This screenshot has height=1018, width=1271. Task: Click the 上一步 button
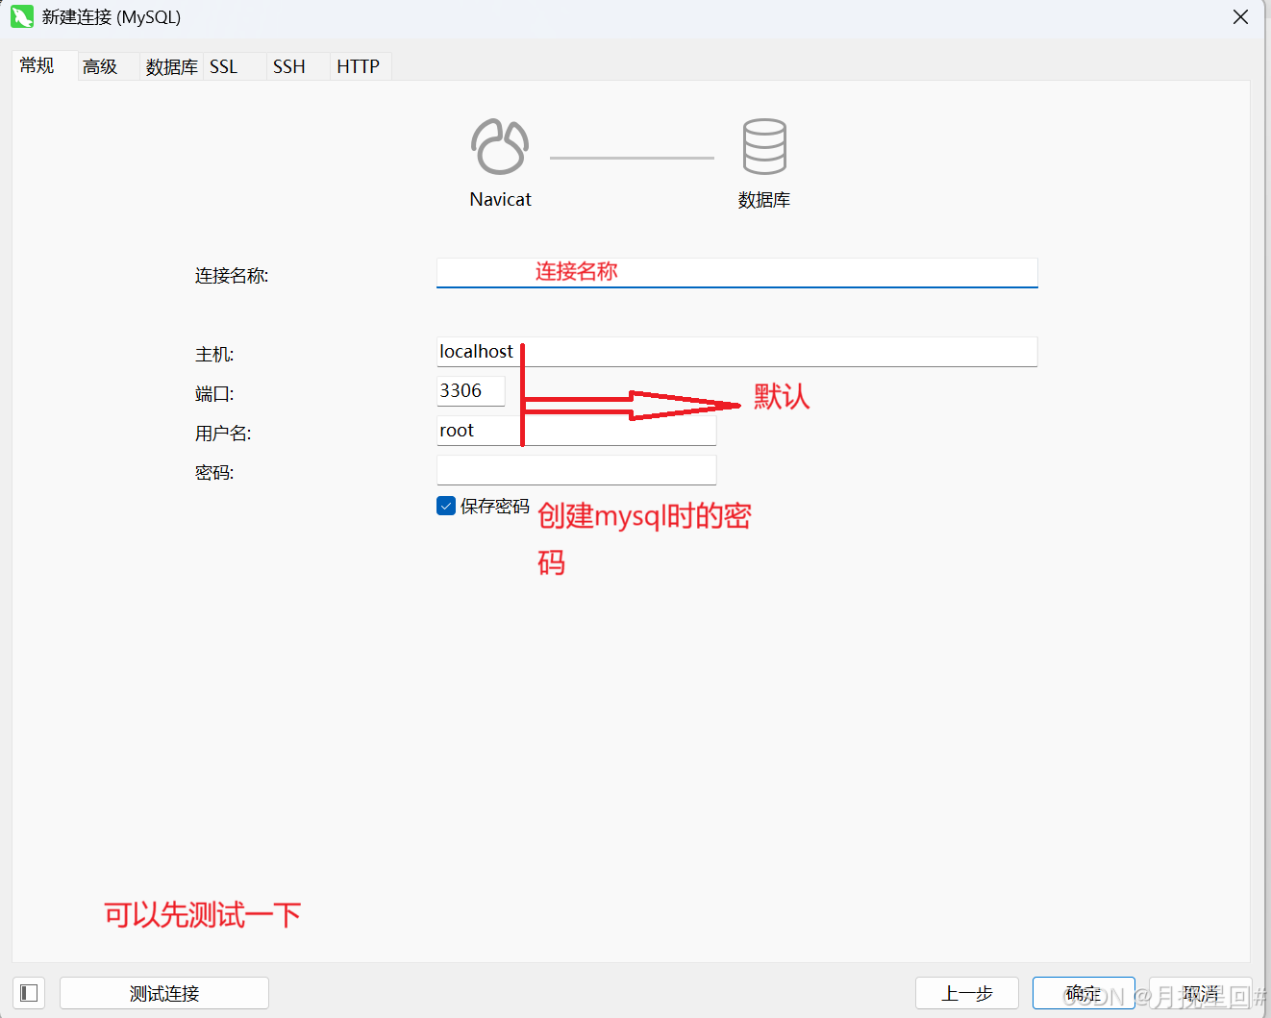(x=967, y=993)
